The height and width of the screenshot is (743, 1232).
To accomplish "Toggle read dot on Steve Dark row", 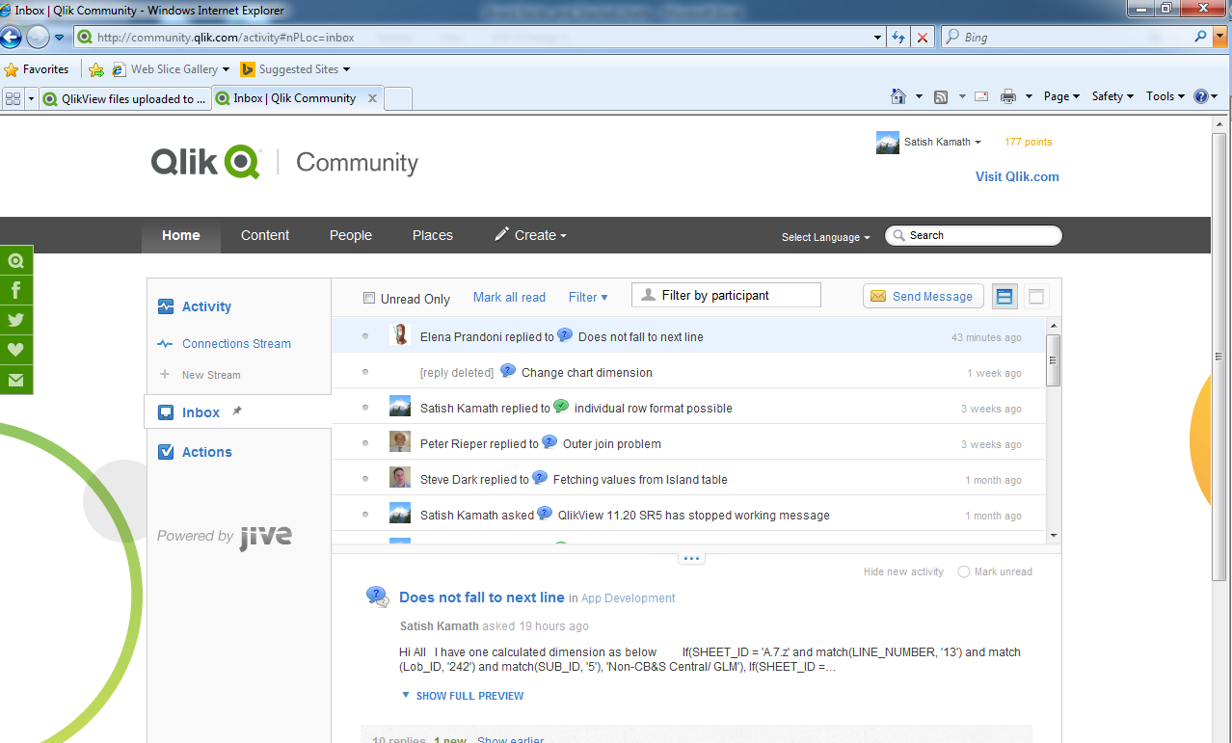I will 365,479.
